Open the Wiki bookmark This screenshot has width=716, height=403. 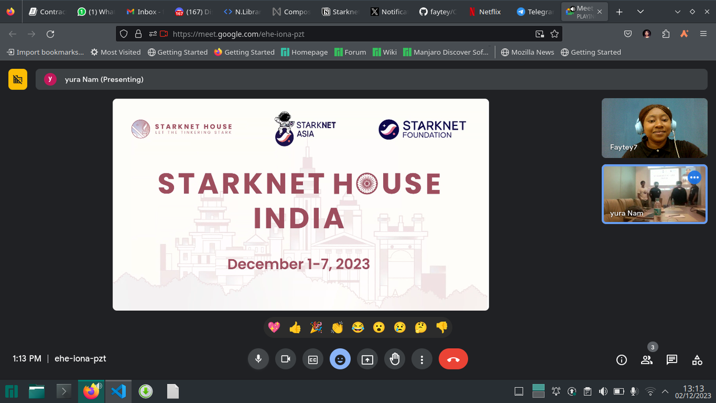click(385, 52)
